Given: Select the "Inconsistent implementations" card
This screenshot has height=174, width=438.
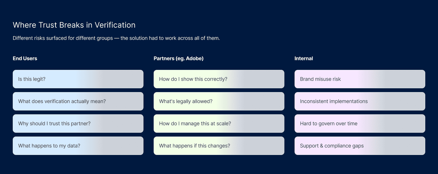Looking at the screenshot, I should point(360,101).
